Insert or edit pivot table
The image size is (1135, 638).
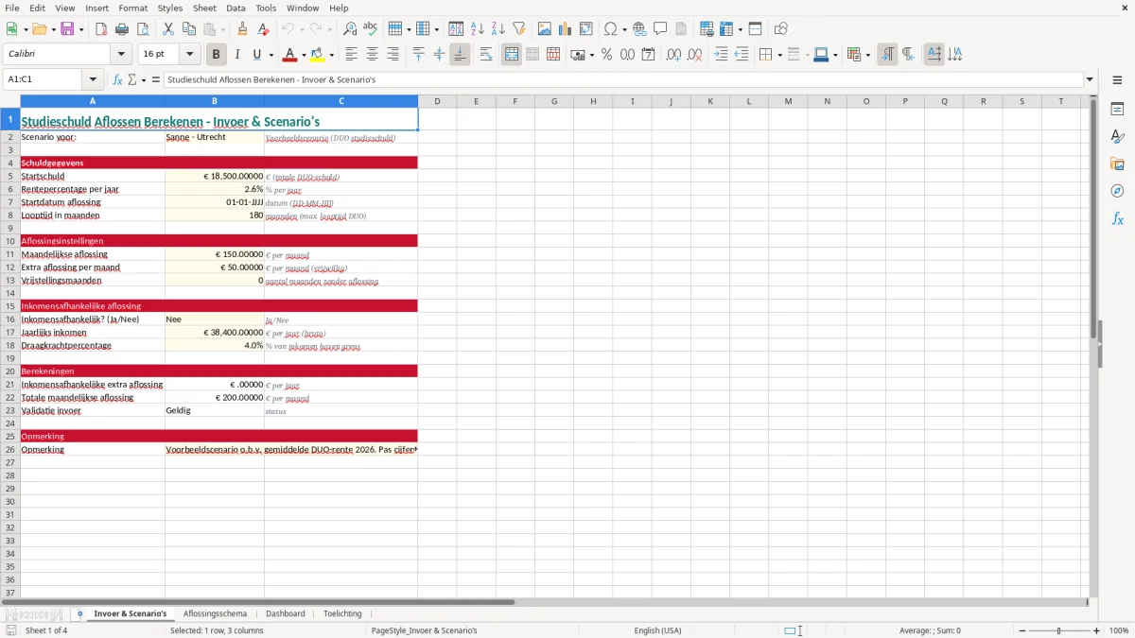[x=586, y=29]
